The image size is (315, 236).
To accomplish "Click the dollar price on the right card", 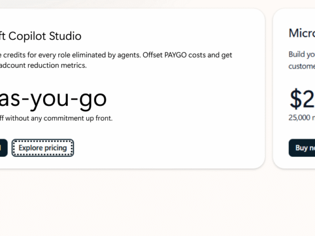I will pos(302,99).
